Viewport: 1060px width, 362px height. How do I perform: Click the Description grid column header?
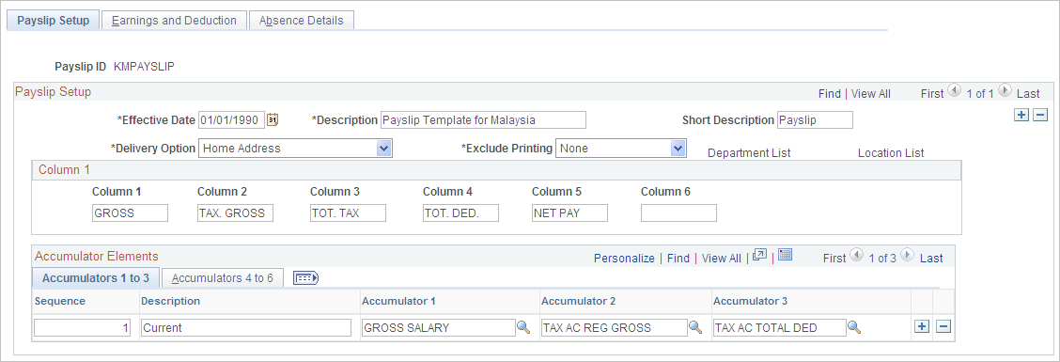coord(171,301)
